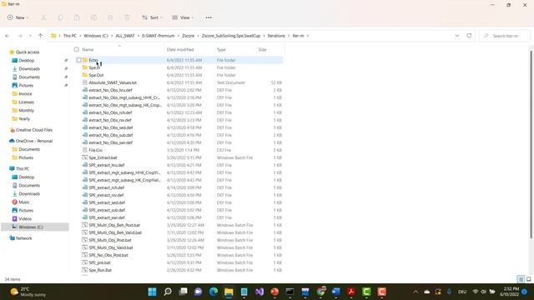Open the Windows Start menu
The width and height of the screenshot is (534, 300).
click(152, 292)
